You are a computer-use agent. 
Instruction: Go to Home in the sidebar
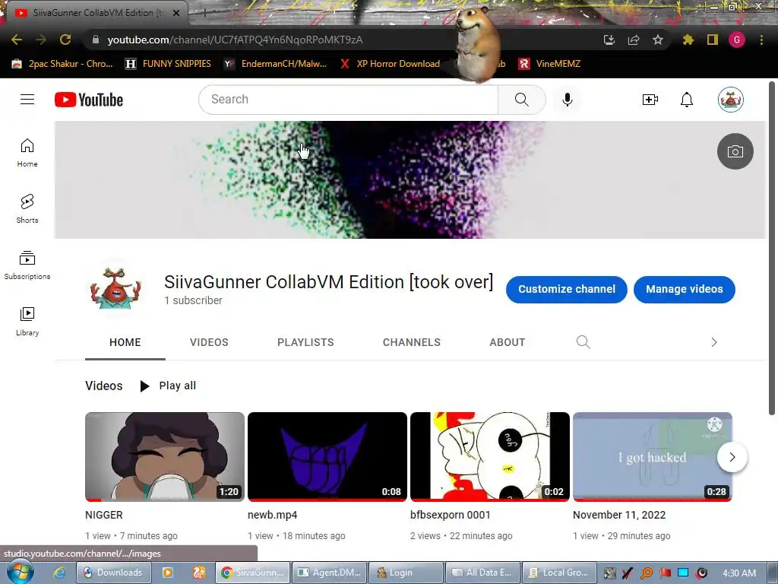click(27, 152)
